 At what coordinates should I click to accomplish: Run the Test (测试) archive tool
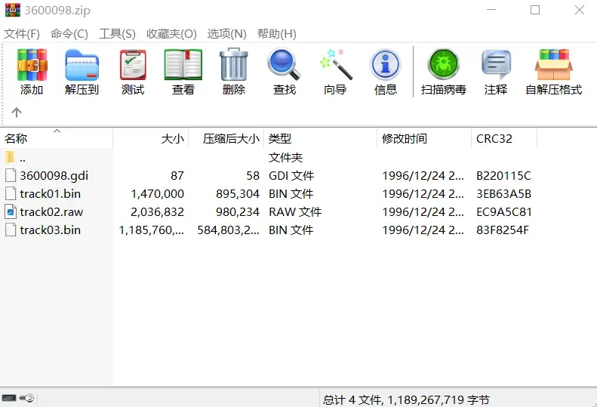tap(133, 72)
